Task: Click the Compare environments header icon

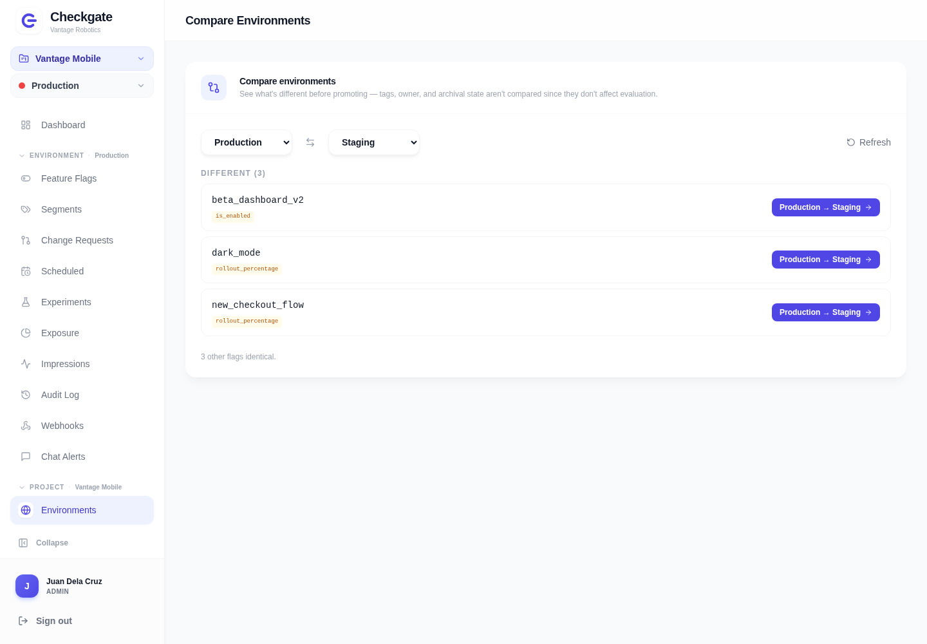Action: point(214,88)
